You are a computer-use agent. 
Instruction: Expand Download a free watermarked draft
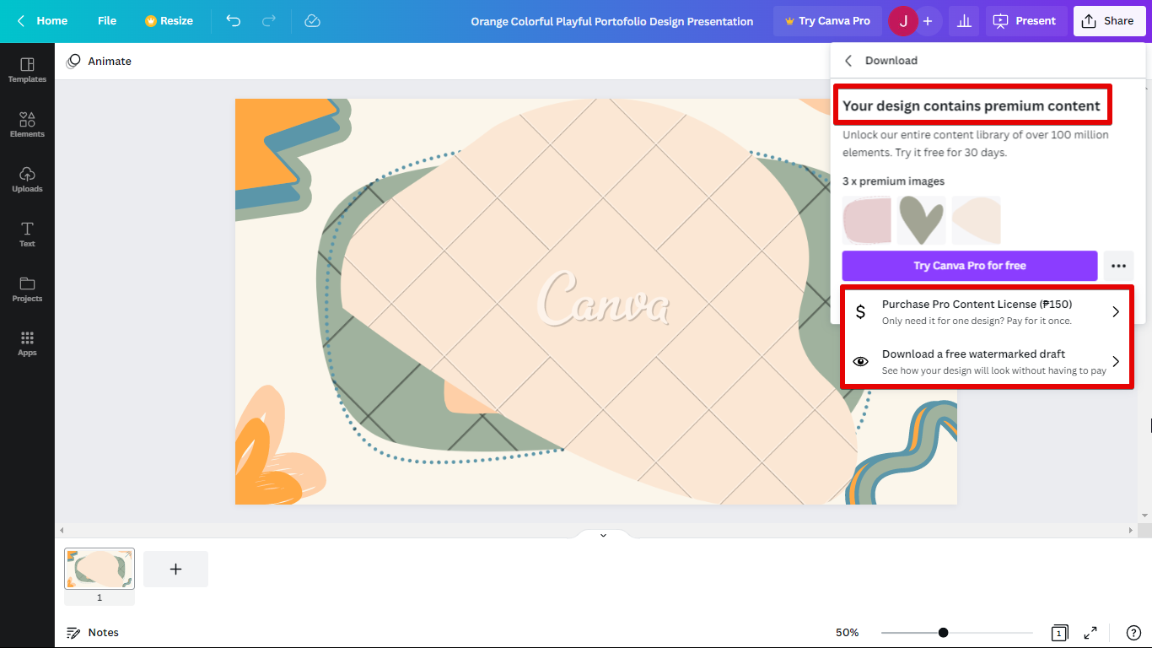987,362
